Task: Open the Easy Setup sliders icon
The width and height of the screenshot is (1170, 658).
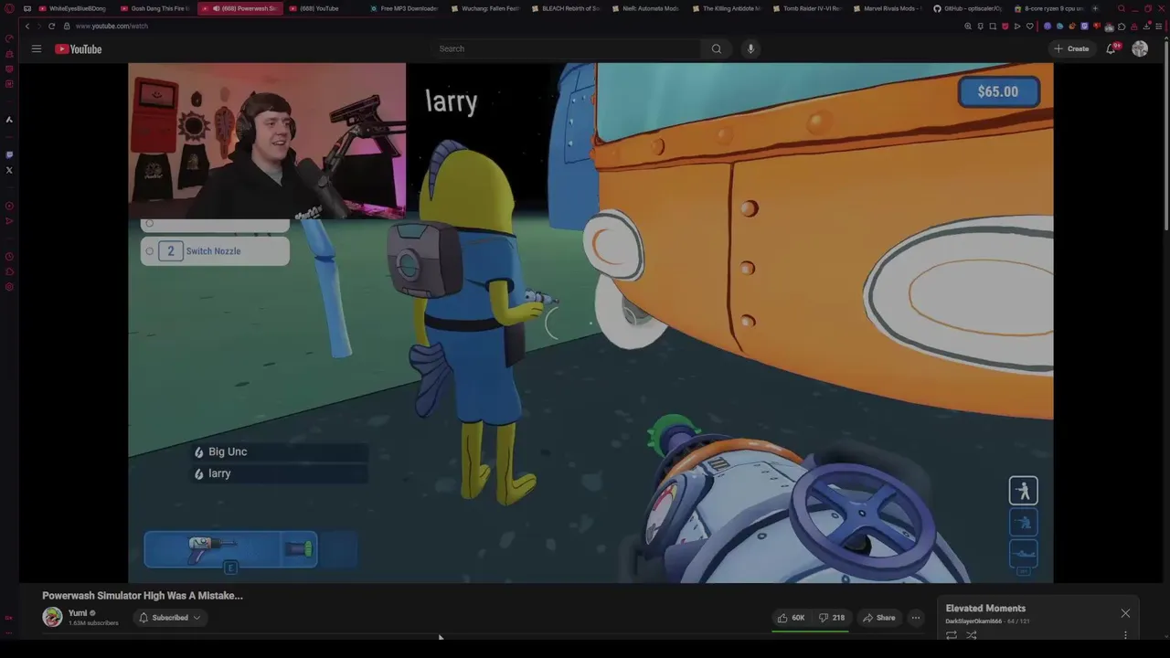Action: [1159, 27]
